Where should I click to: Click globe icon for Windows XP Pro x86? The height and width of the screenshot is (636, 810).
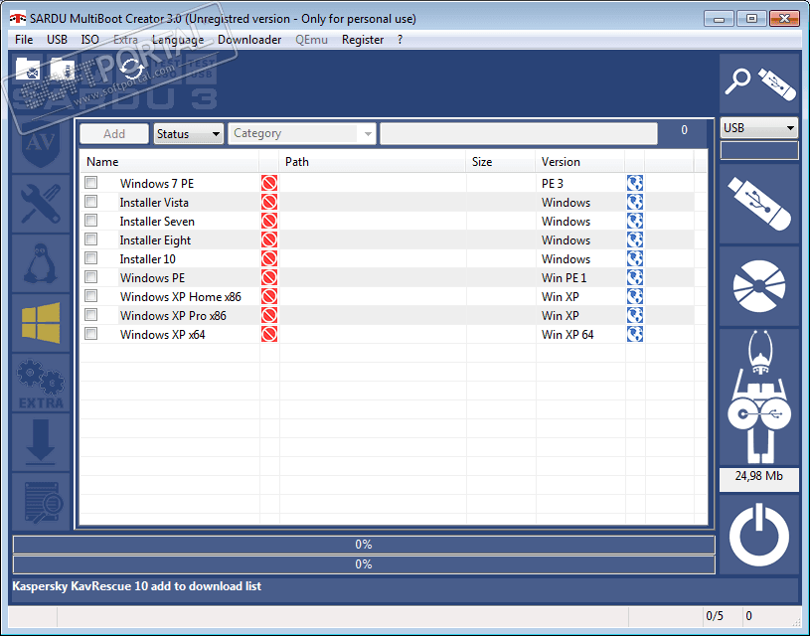(635, 315)
